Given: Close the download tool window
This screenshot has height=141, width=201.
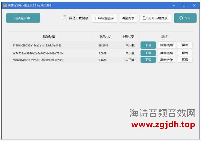Looking at the screenshot, I should point(194,5).
